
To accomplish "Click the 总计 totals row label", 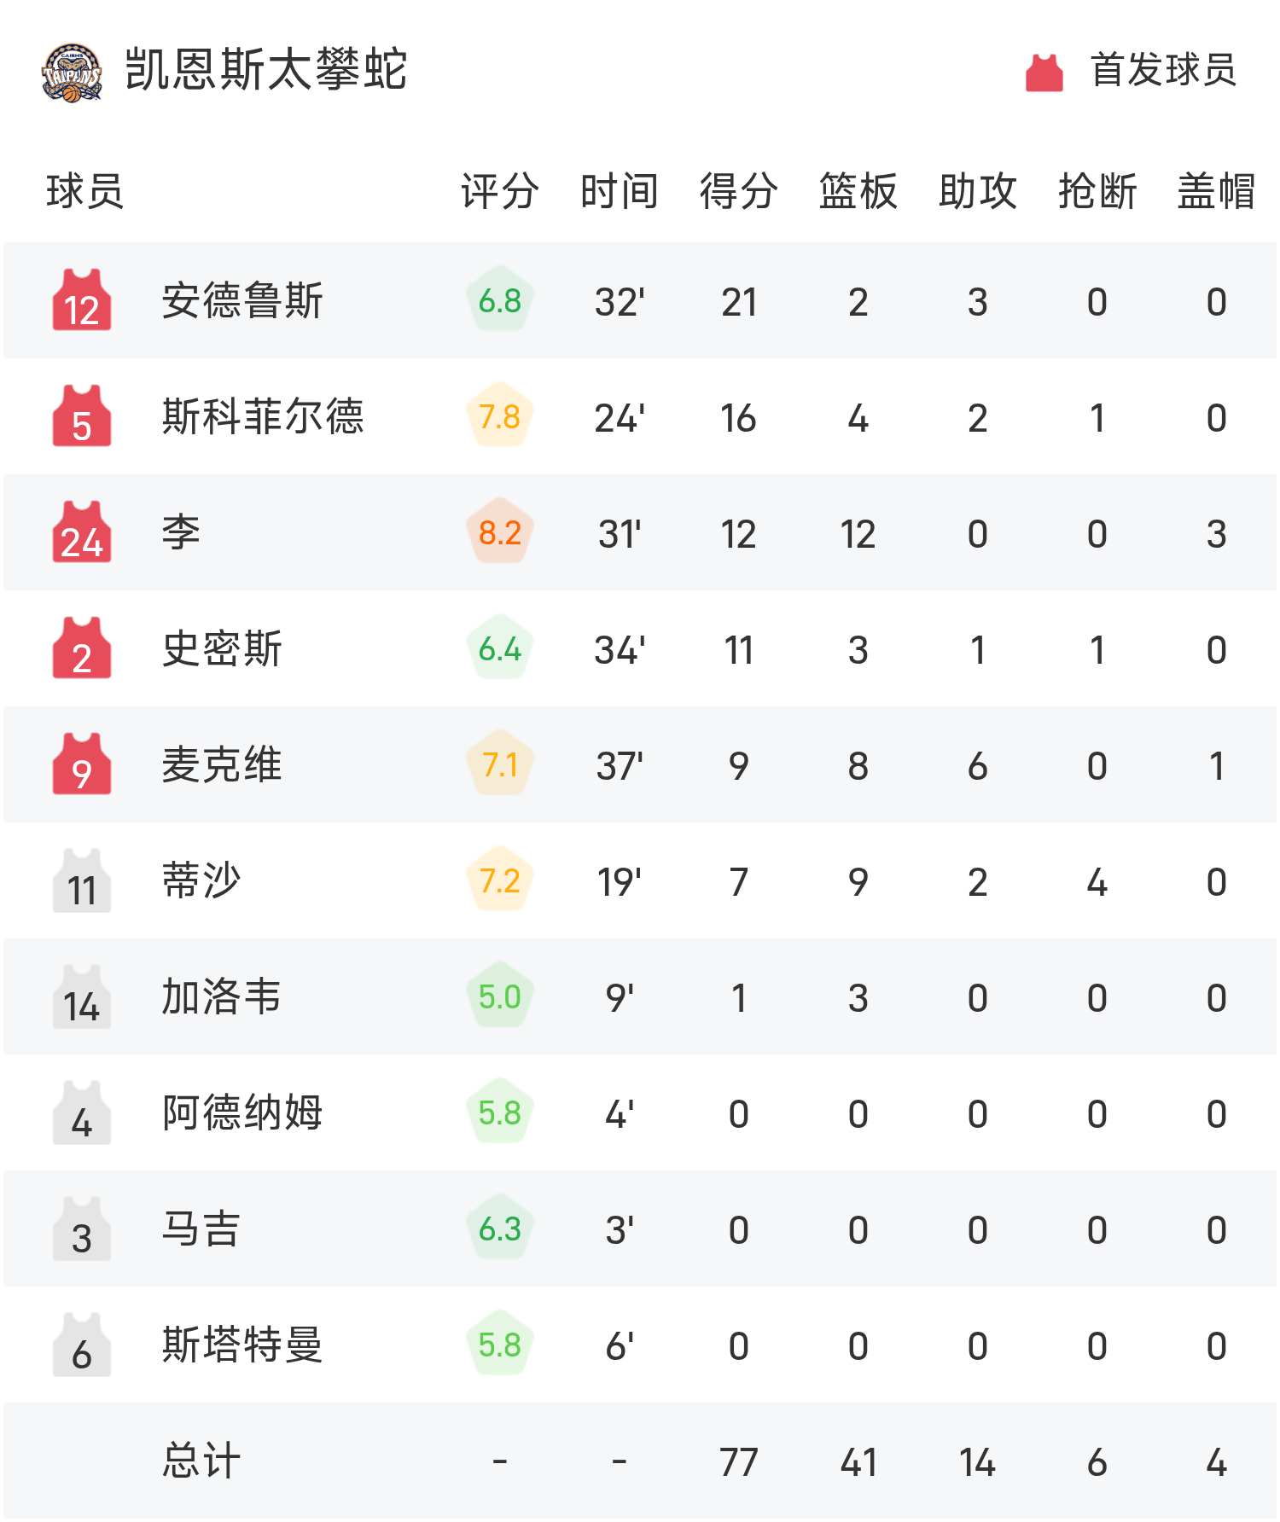I will pos(201,1461).
